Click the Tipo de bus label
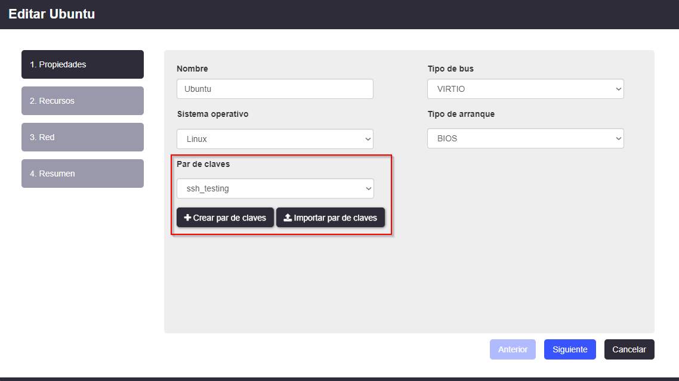This screenshot has width=679, height=381. pyautogui.click(x=450, y=69)
